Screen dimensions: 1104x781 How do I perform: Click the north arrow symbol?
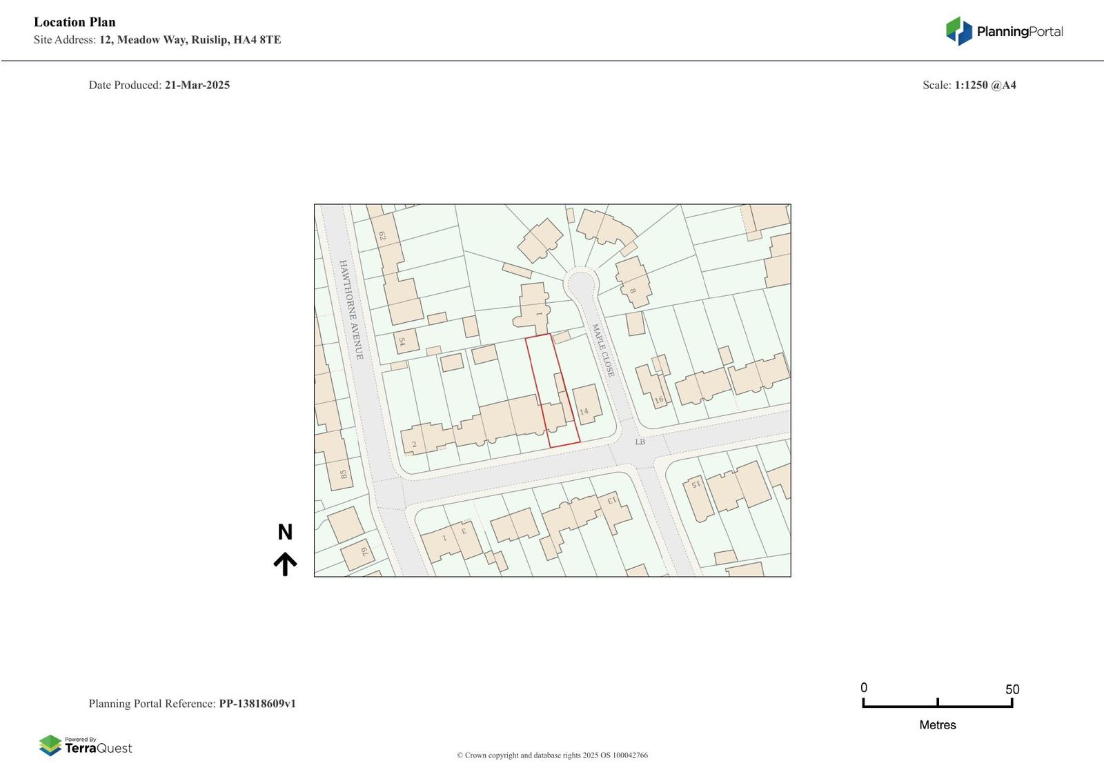285,564
